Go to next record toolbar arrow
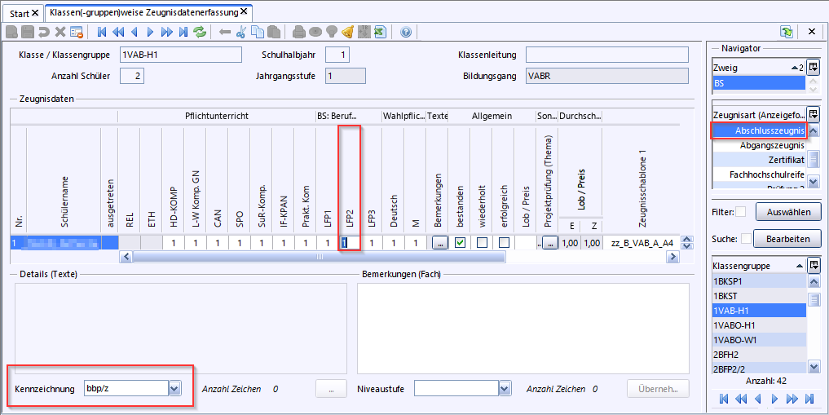Screen dimensions: 829x415 pyautogui.click(x=150, y=33)
